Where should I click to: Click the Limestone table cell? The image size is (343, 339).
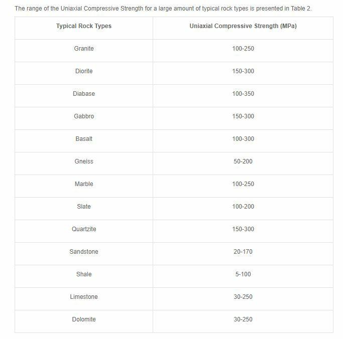coord(84,297)
